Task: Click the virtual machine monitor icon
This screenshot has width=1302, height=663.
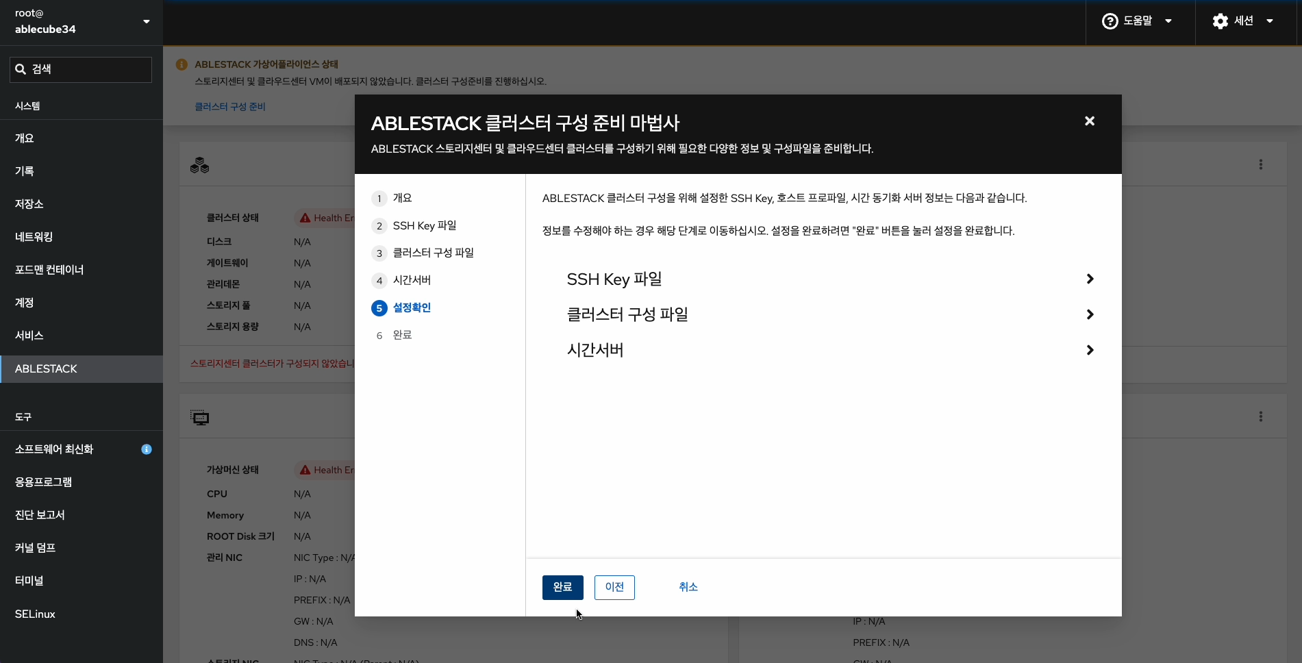Action: click(x=200, y=417)
